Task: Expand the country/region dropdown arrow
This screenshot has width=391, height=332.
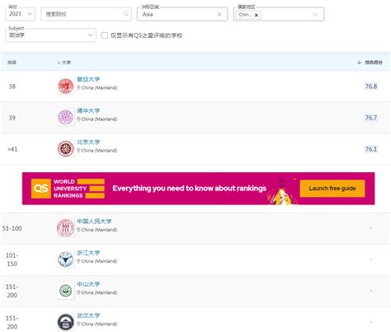Action: click(315, 14)
